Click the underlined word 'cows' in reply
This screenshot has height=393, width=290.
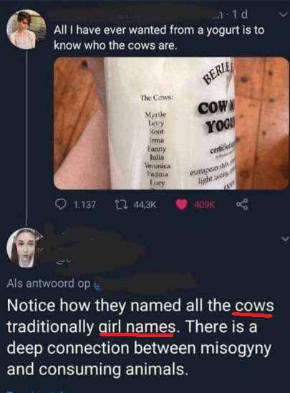[253, 306]
